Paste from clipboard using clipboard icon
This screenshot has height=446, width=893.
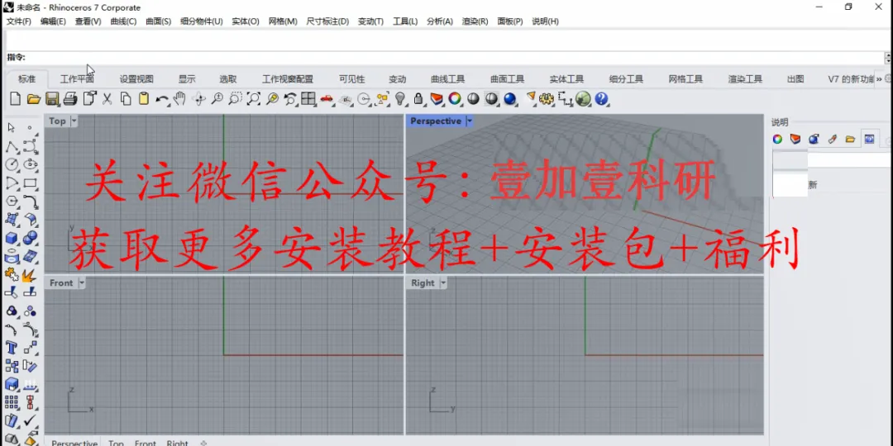point(144,99)
